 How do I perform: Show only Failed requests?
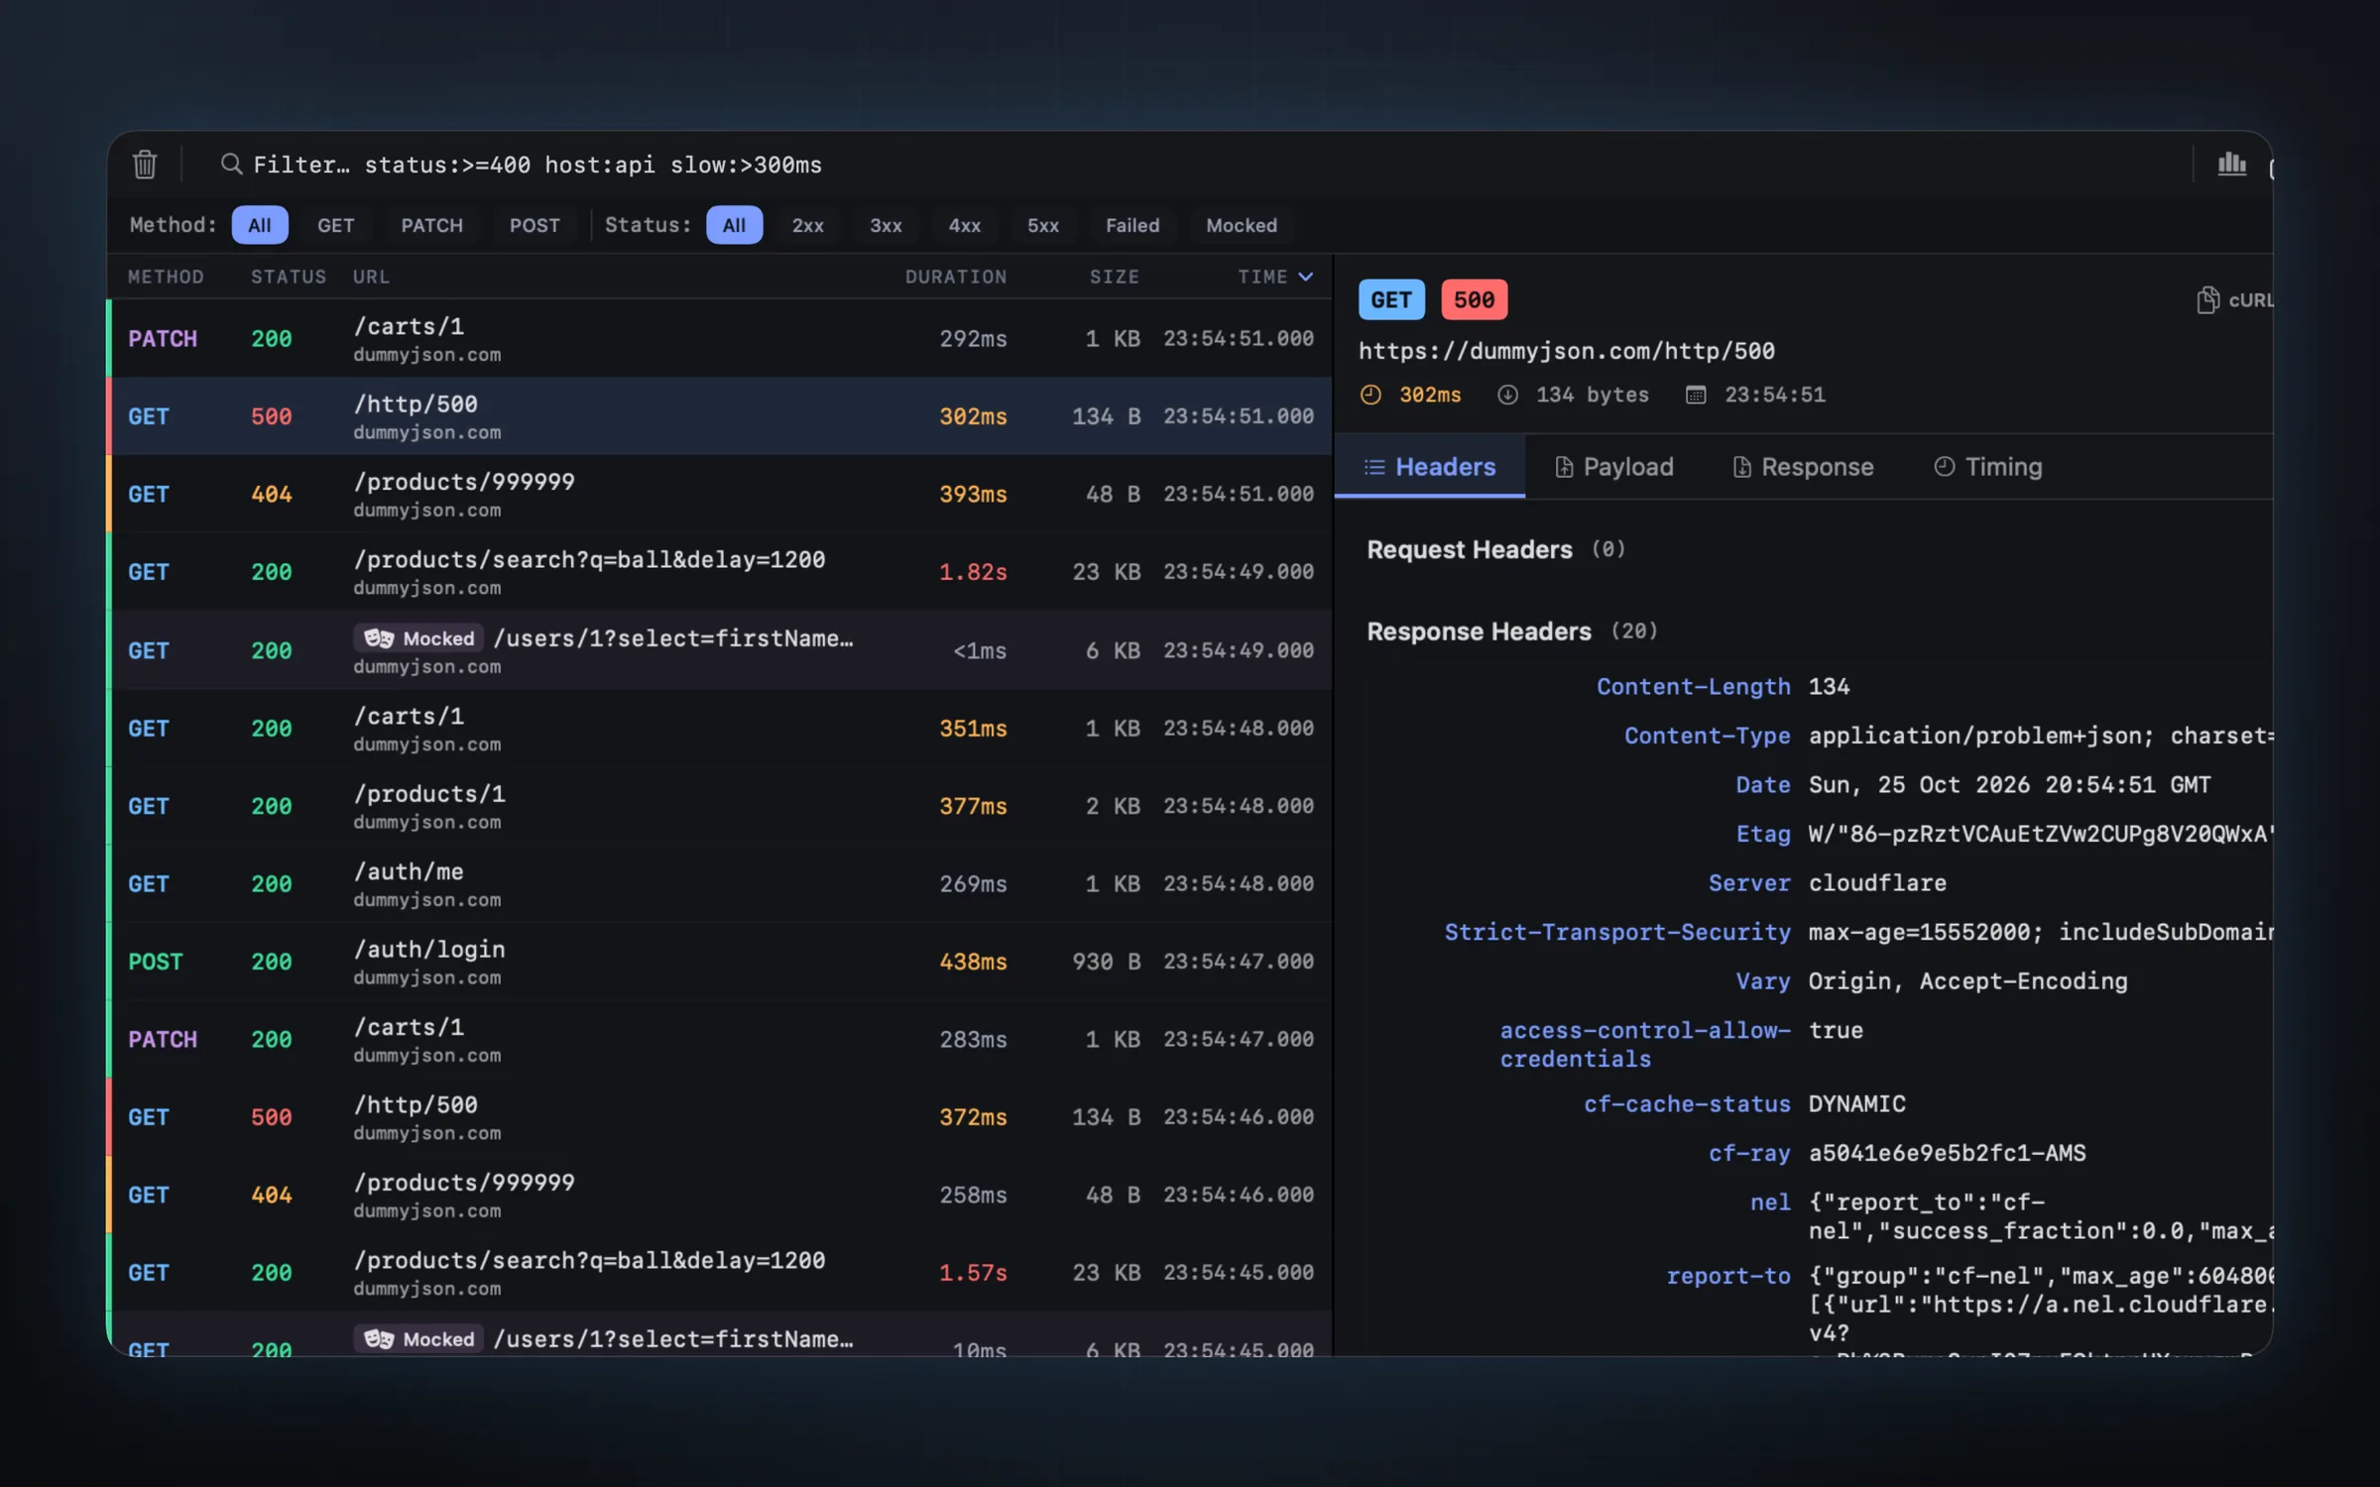tap(1132, 225)
